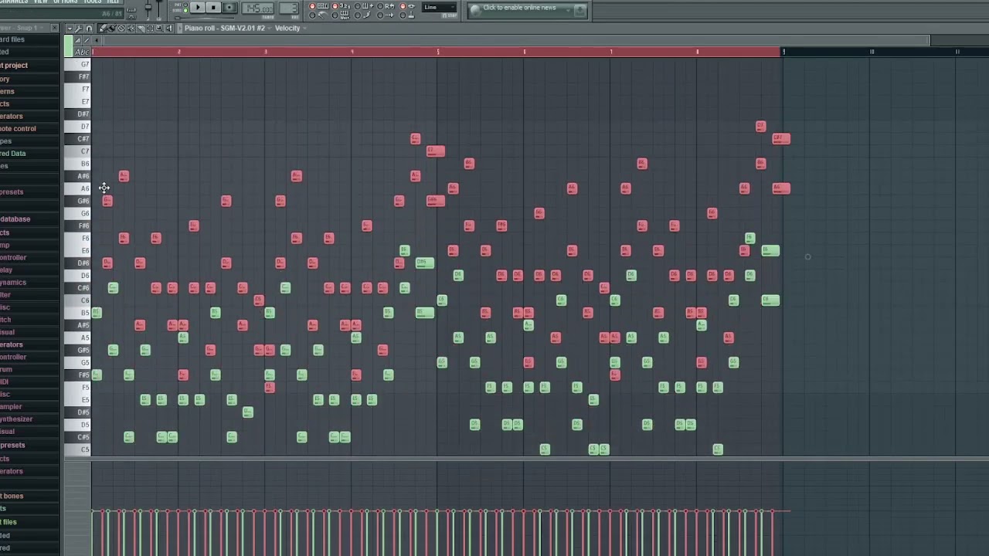Select the pencil Draw tool
Viewport: 989px width, 556px height.
click(102, 28)
